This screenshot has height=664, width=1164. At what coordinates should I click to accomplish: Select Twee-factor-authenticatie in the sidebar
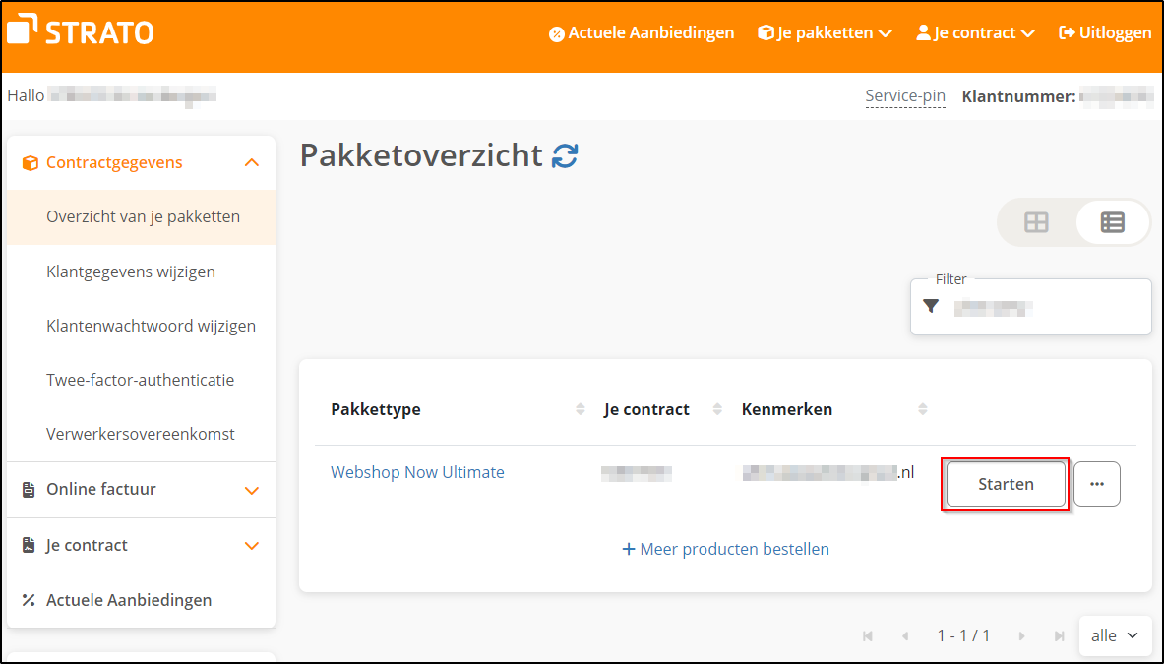point(139,379)
